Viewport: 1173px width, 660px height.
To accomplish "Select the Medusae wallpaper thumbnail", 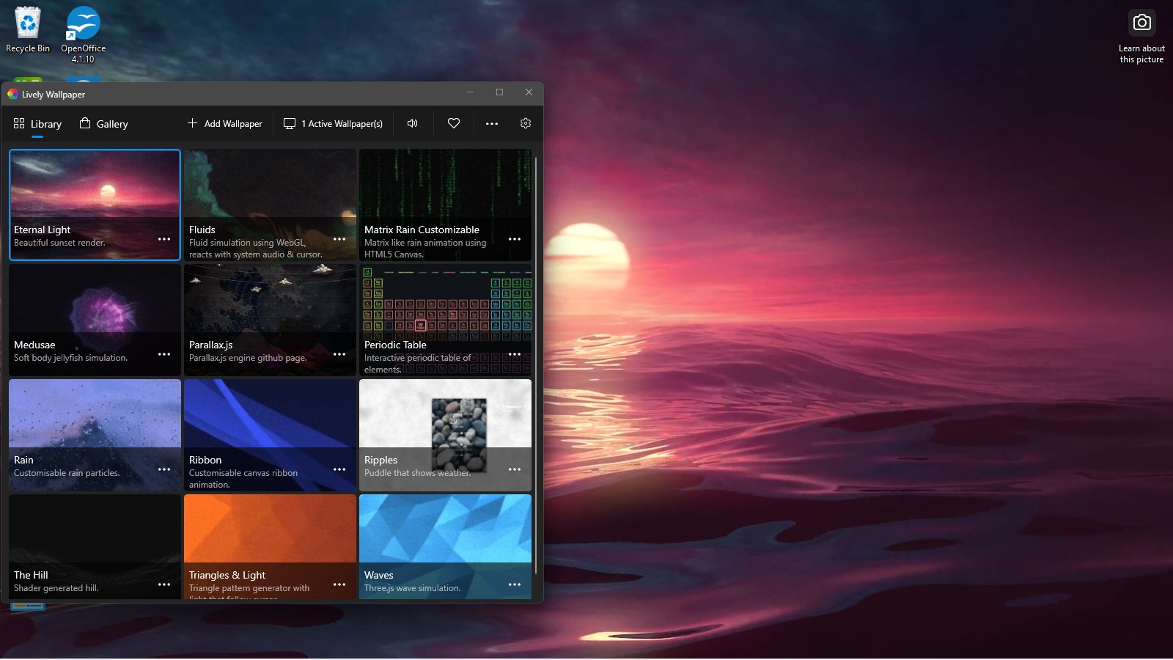I will point(95,308).
